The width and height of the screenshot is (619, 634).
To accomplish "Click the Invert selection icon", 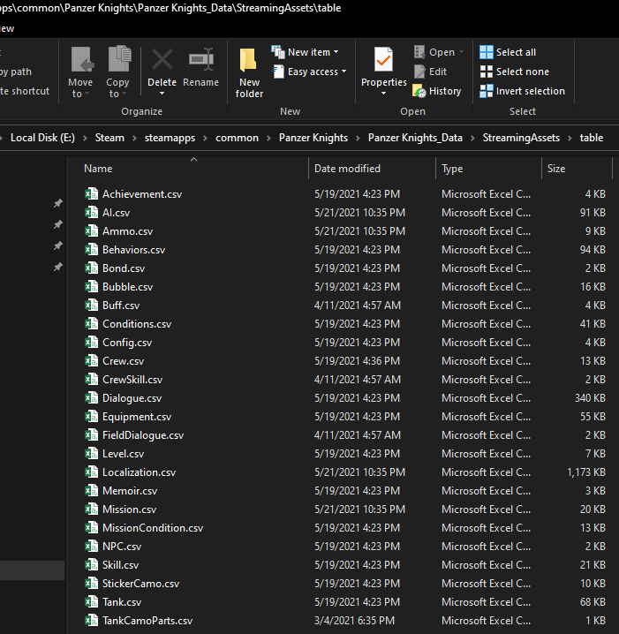I will click(x=487, y=91).
